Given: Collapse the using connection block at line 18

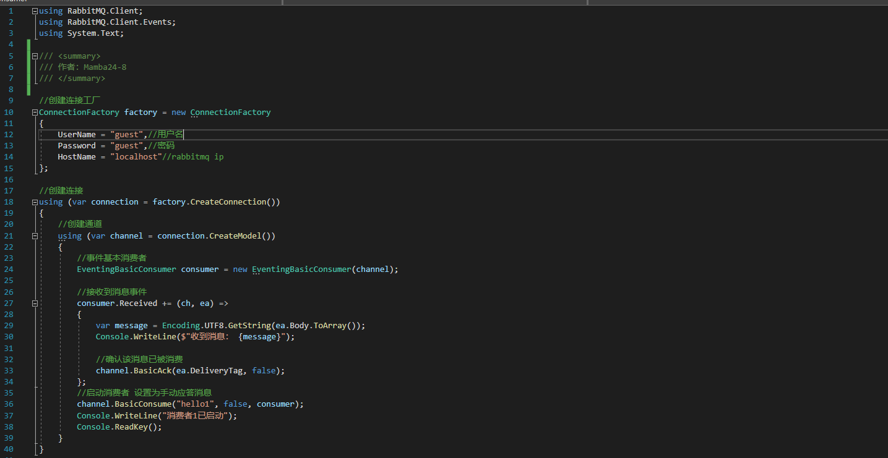Looking at the screenshot, I should click(x=35, y=202).
